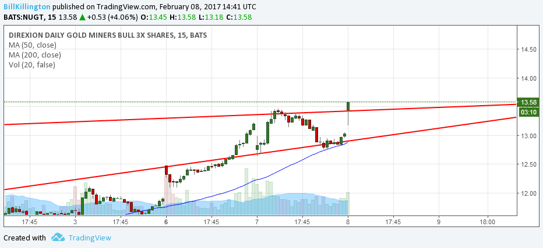Click the O:13.45 open price value
543x248 pixels.
click(x=154, y=17)
